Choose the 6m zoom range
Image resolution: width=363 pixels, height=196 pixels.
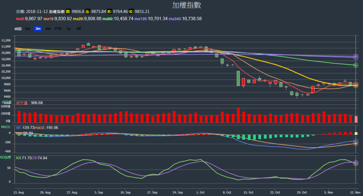pyautogui.click(x=48, y=28)
